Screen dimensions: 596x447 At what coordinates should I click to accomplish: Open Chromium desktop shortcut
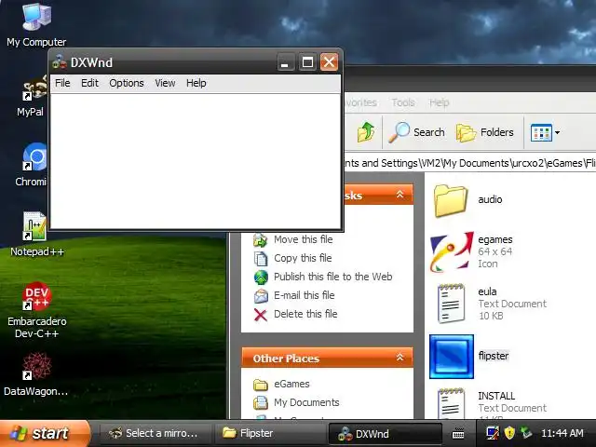(x=34, y=164)
